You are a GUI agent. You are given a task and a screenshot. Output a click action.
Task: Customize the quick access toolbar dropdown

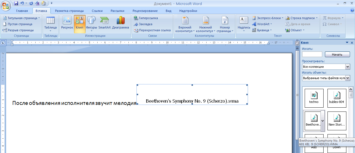51,3
